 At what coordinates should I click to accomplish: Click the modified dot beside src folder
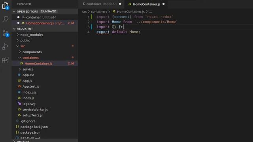tap(73, 46)
